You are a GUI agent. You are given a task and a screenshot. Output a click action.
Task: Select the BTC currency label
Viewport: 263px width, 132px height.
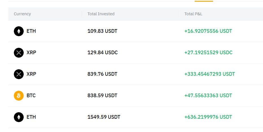pos(31,96)
